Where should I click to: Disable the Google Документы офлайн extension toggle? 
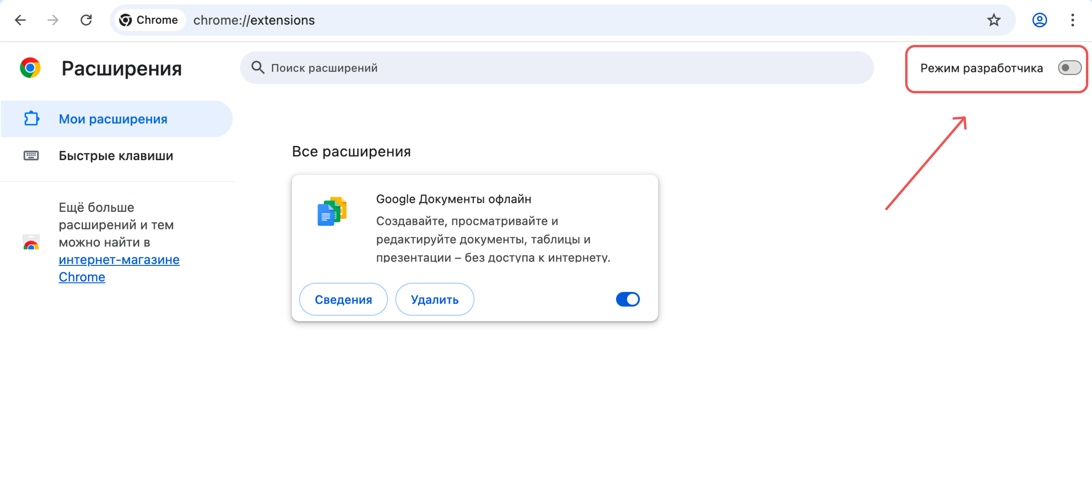click(627, 299)
